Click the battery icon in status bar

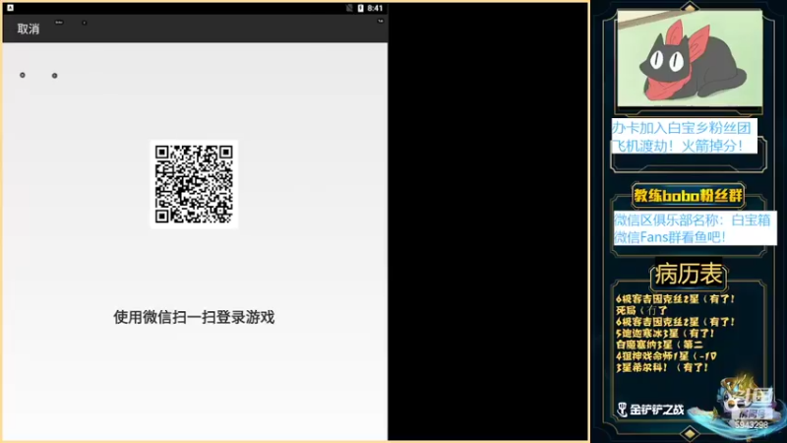(360, 8)
